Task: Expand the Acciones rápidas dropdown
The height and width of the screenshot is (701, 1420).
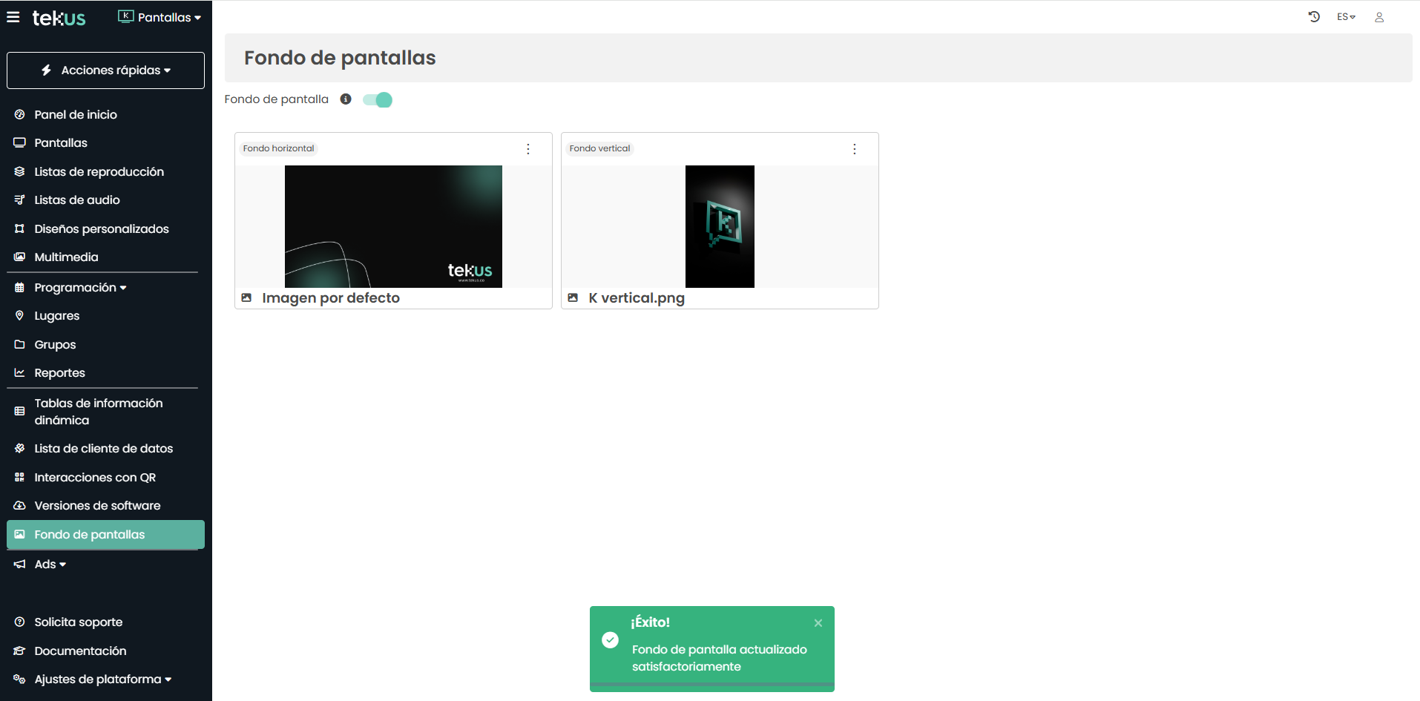Action: point(105,70)
